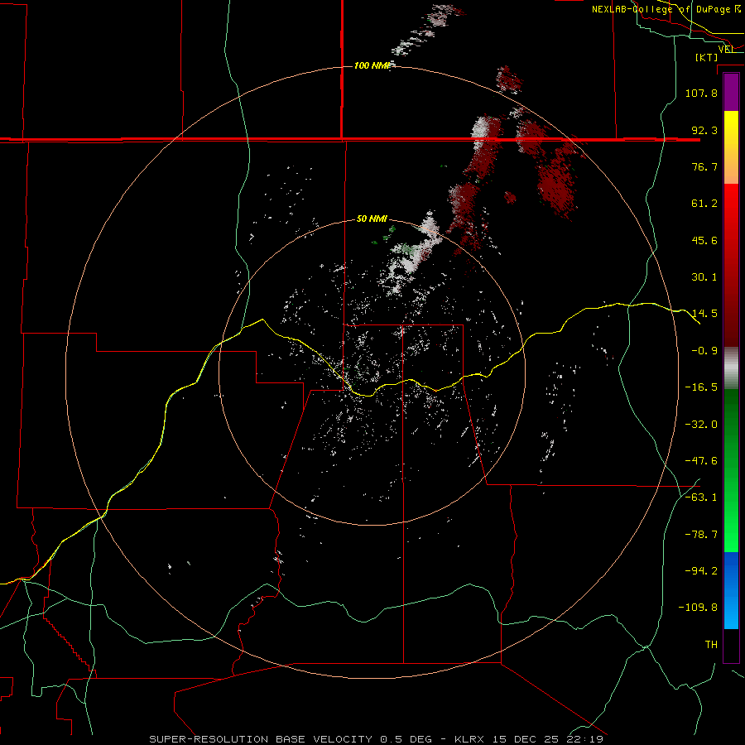Click the -63.1 velocity scale value
745x745 pixels.
(701, 497)
